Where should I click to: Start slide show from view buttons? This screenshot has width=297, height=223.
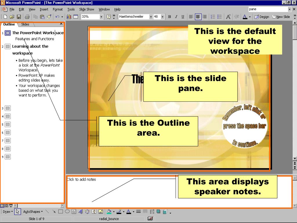[11, 206]
